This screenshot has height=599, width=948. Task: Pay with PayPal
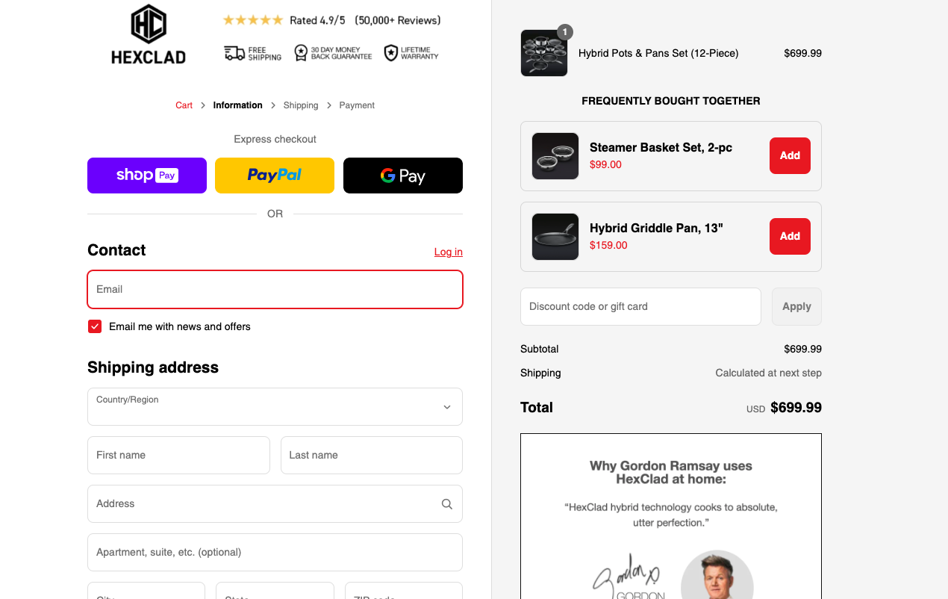click(275, 176)
